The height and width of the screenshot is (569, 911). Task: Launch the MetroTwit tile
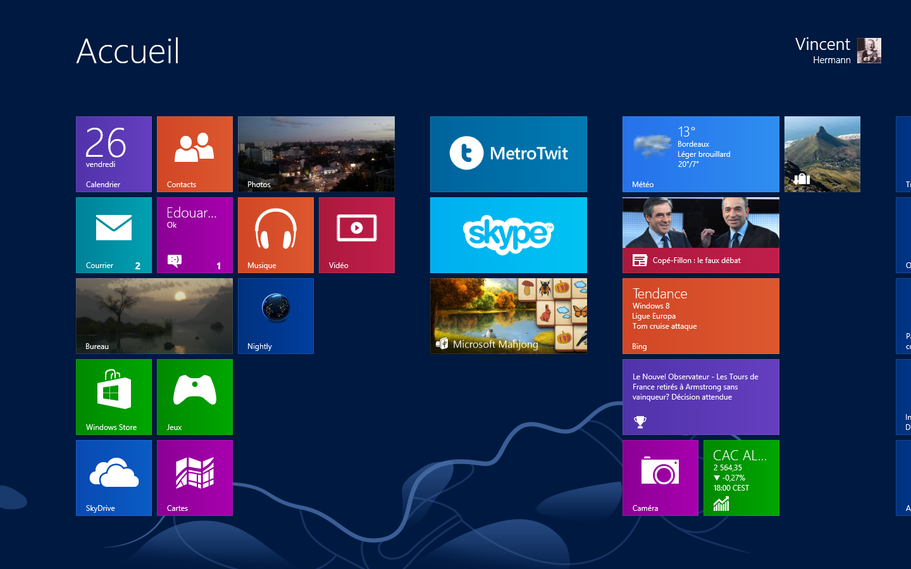(x=509, y=154)
